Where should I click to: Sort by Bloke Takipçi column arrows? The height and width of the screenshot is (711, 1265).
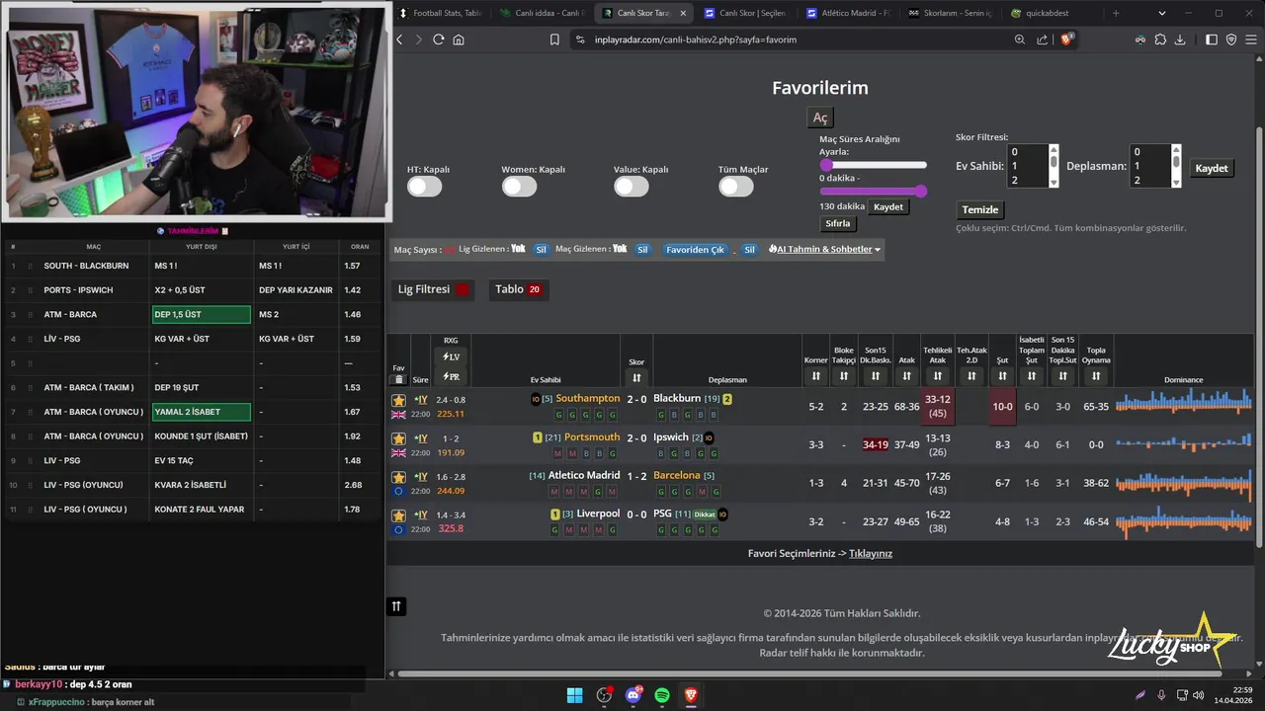click(843, 376)
